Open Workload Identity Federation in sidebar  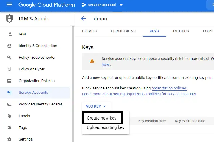point(35,104)
